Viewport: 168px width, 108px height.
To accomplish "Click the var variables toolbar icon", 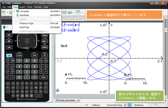I will click(64, 12).
